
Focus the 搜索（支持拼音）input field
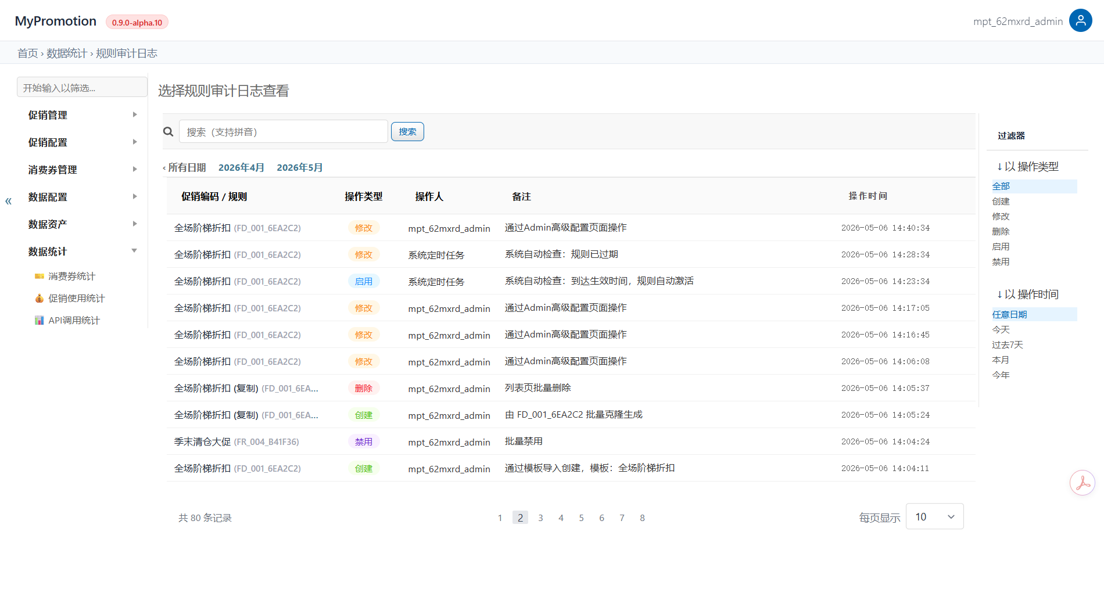283,132
